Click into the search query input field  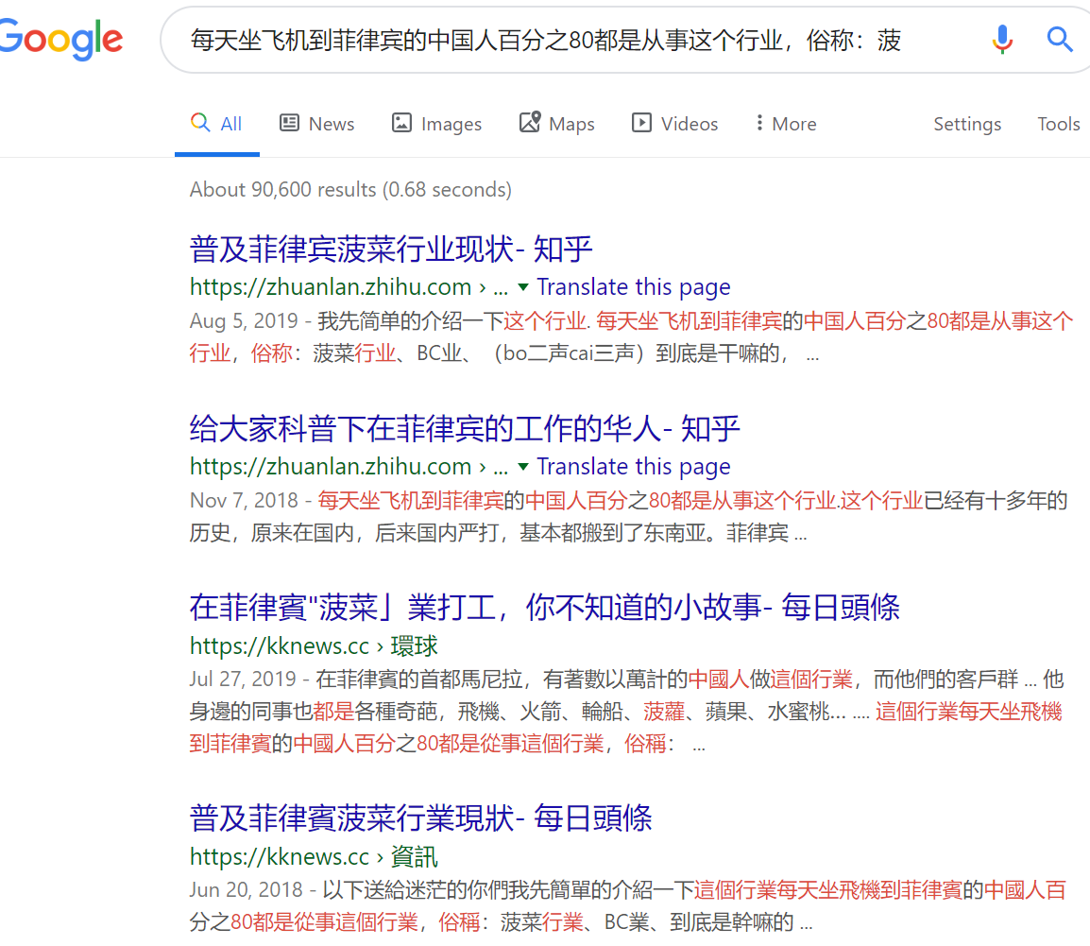(x=546, y=41)
